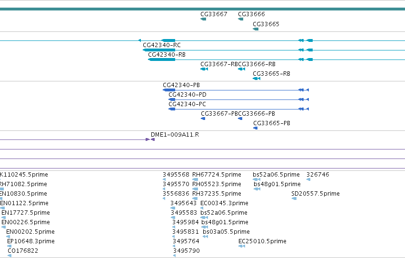Select the CO176822 EST label
The height and width of the screenshot is (258, 405).
23,251
